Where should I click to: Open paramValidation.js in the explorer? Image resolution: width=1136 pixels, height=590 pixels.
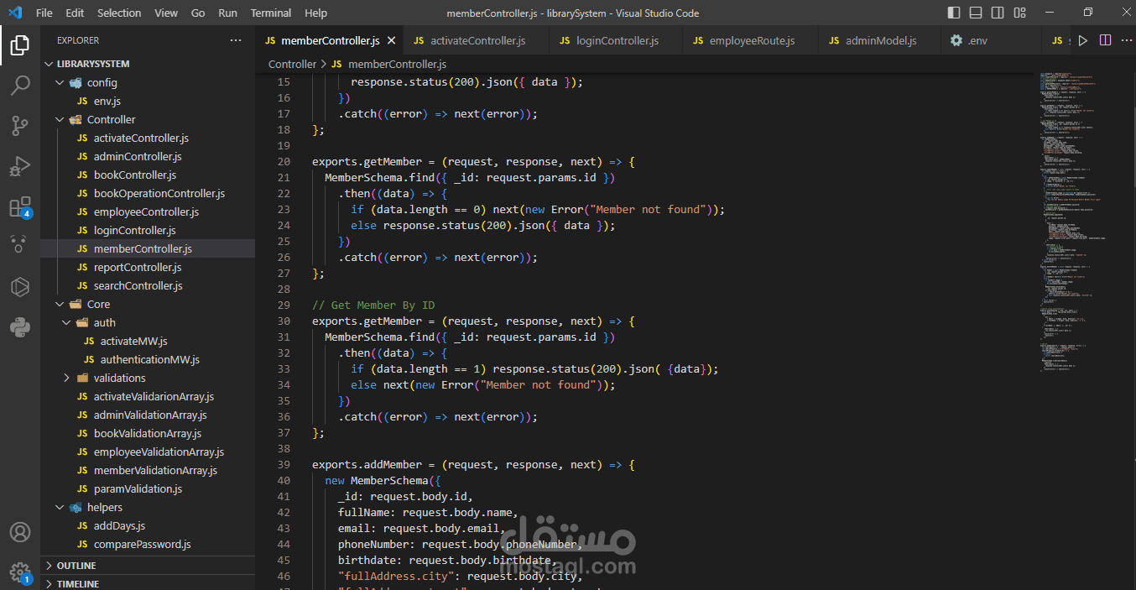tap(148, 488)
